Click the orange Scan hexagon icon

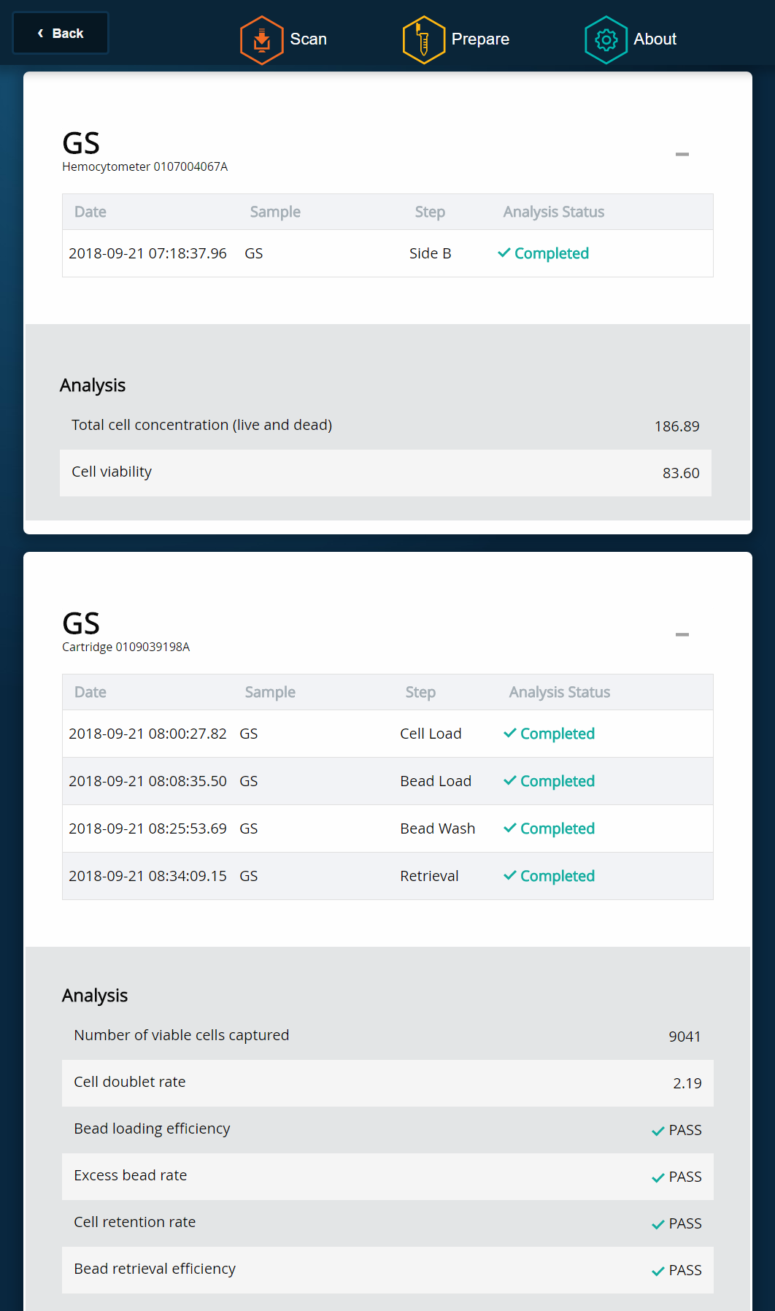(261, 40)
